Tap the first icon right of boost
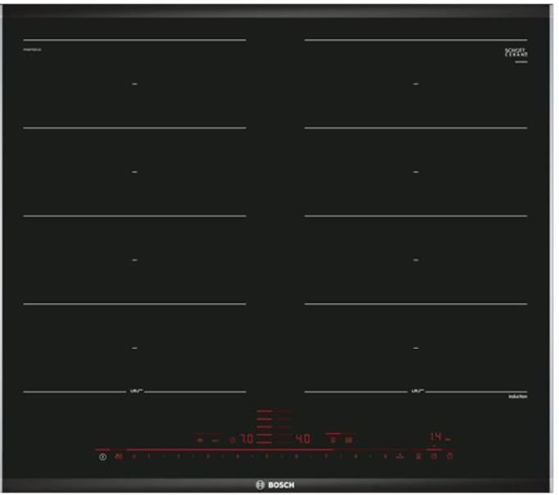This screenshot has width=559, height=495. pyautogui.click(x=418, y=456)
